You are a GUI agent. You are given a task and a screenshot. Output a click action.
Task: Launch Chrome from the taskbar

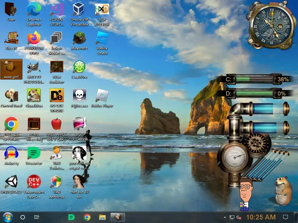(x=87, y=217)
